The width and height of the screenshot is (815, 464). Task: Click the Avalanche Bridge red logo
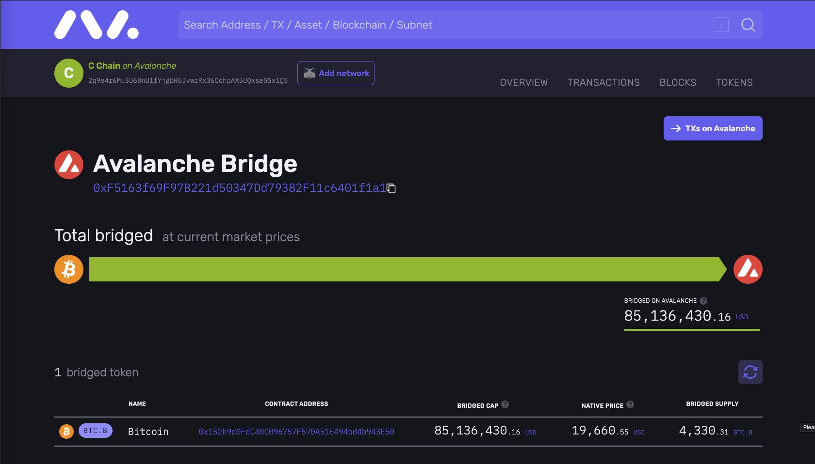[68, 164]
